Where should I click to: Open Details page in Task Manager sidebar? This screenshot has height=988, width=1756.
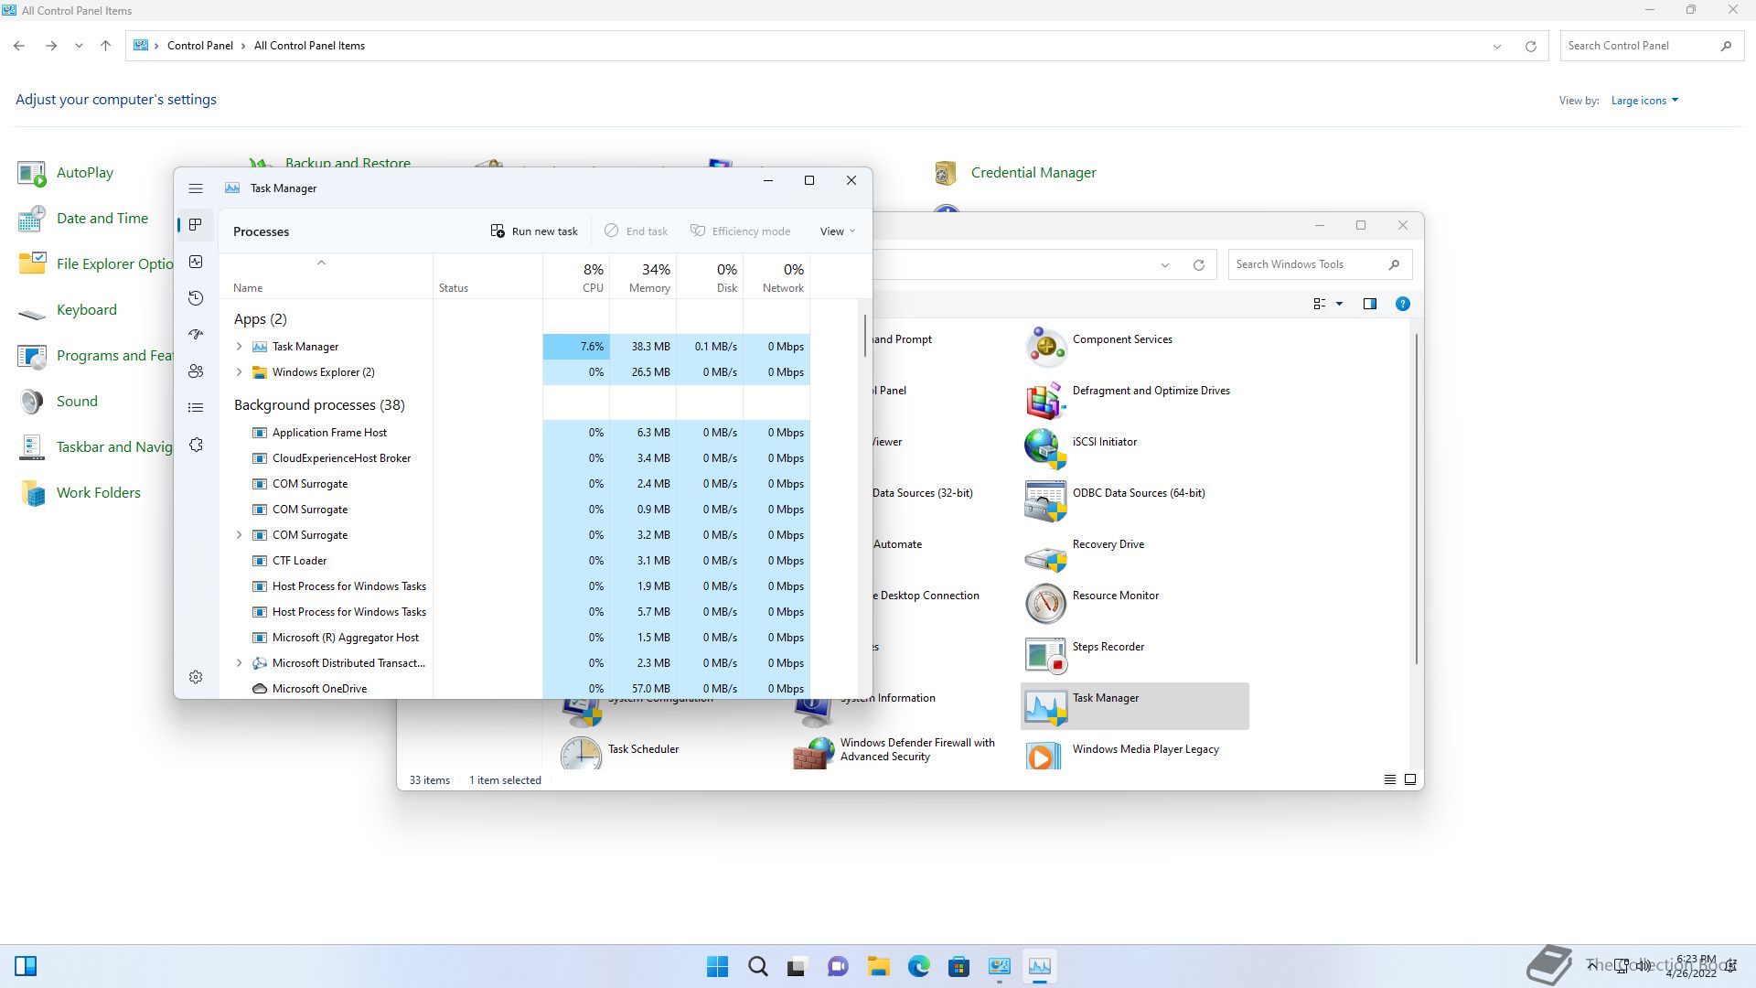pos(196,408)
